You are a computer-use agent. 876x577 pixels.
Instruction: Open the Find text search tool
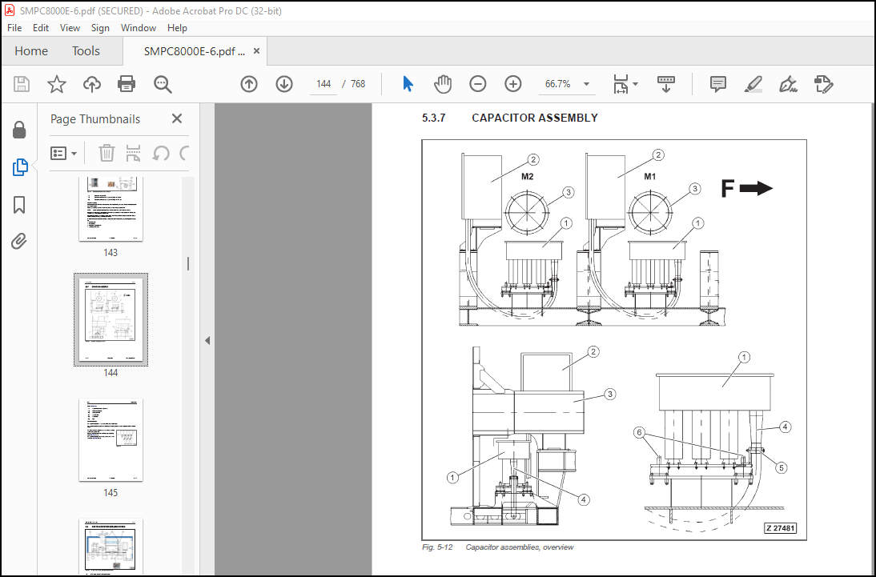pos(163,84)
